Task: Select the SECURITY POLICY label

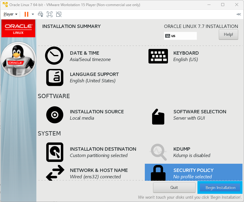Action: click(193, 170)
